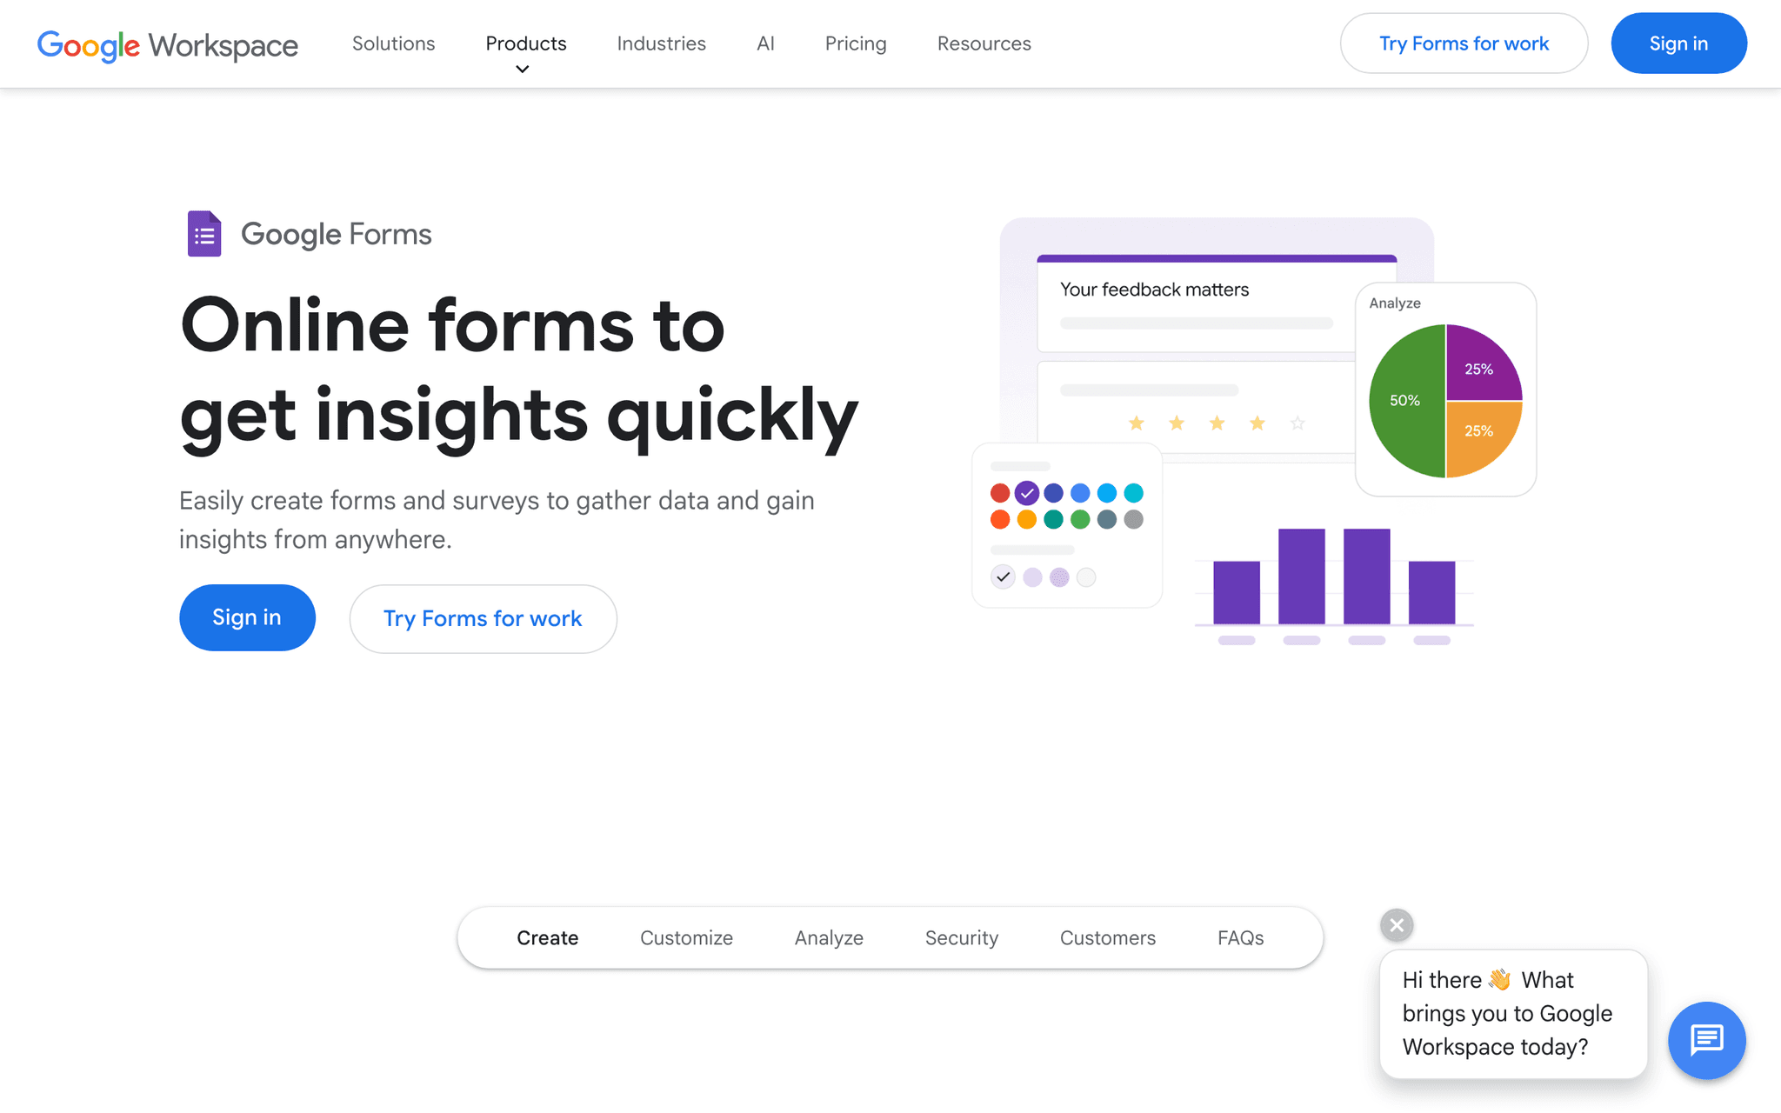Click the Google Forms purple document icon
The image size is (1781, 1113).
(203, 233)
